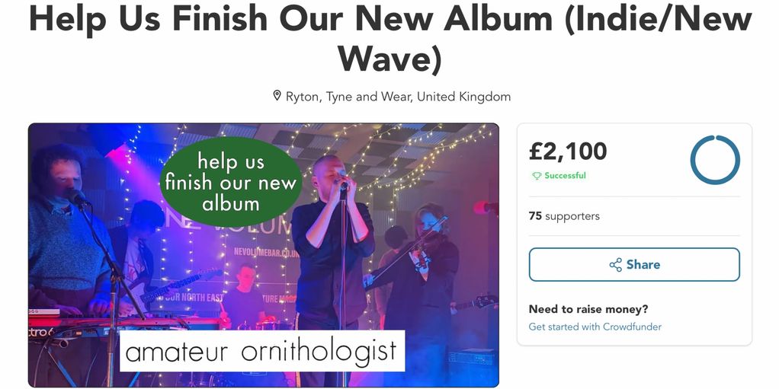The width and height of the screenshot is (779, 389).
Task: Click the campaign title heading
Action: [x=390, y=38]
